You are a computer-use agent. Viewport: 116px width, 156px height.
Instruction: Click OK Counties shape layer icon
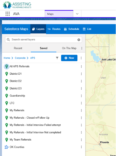(x=6, y=147)
